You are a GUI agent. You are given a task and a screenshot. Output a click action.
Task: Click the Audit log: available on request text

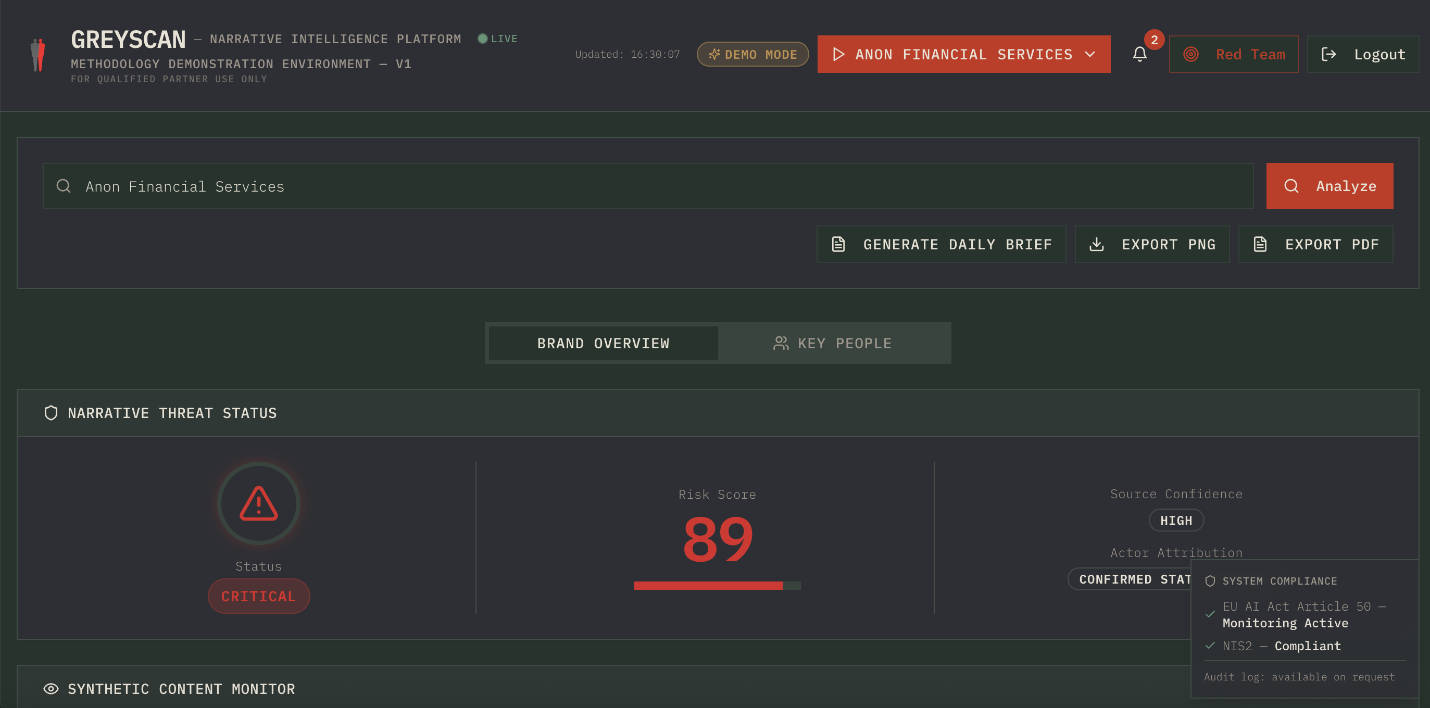point(1299,676)
